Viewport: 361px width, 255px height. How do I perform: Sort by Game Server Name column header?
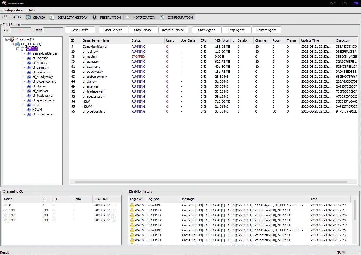[x=105, y=40]
